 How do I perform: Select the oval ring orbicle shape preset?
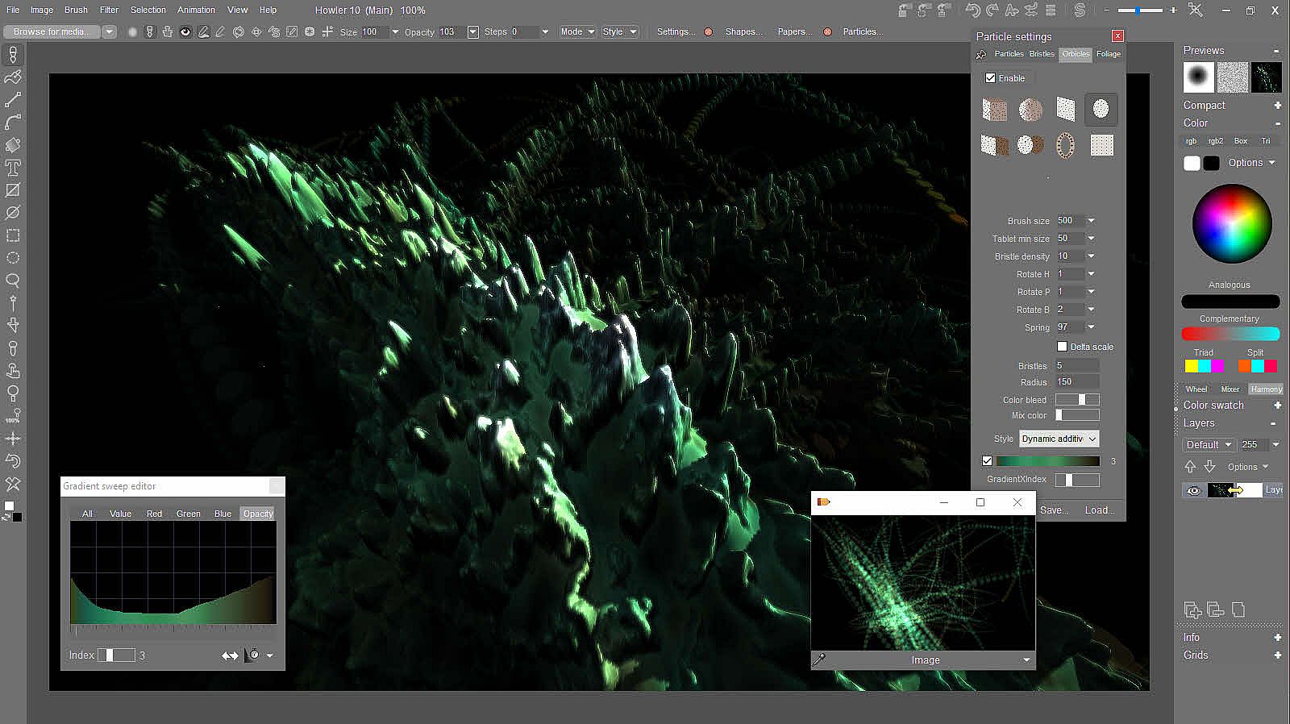1065,145
